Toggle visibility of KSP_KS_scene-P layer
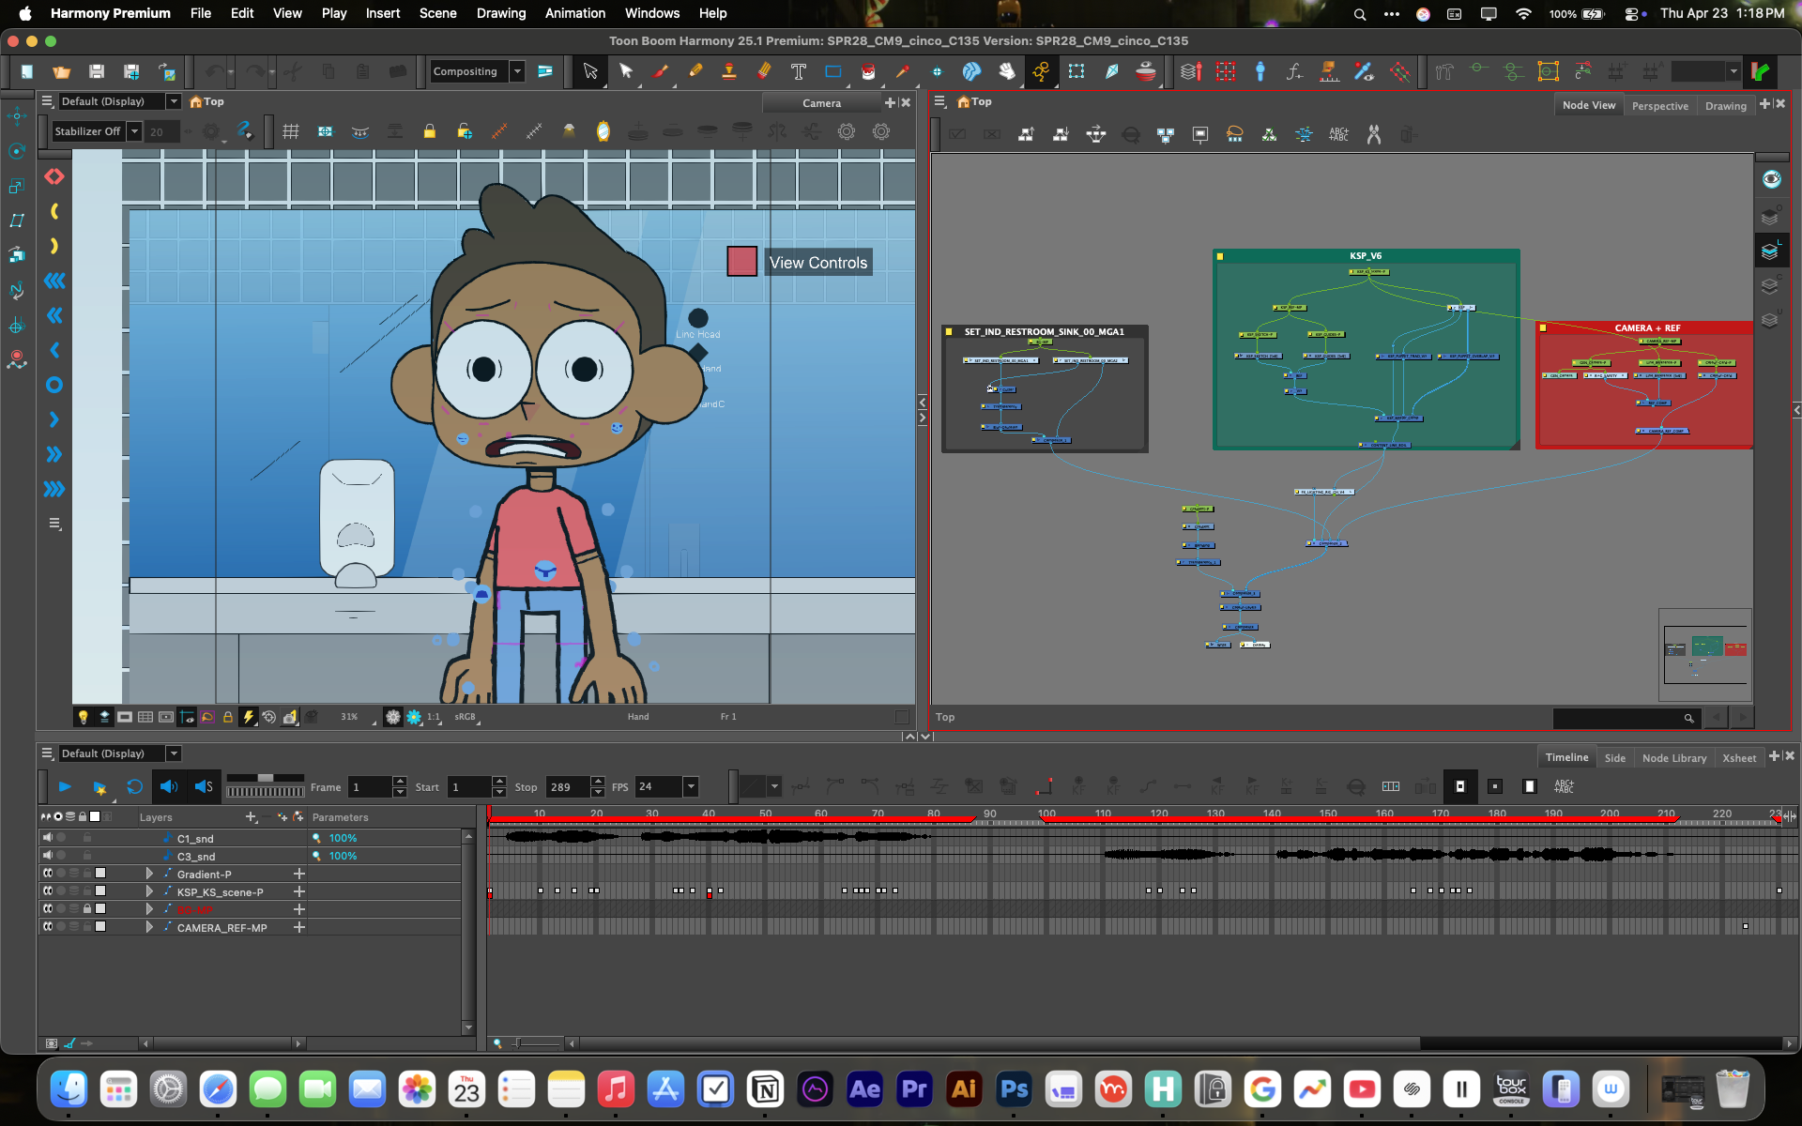This screenshot has width=1802, height=1126. [x=48, y=891]
